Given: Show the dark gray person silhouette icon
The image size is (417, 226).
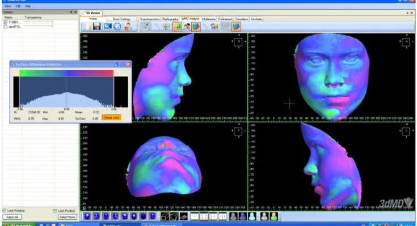Looking at the screenshot, I should (x=233, y=216).
